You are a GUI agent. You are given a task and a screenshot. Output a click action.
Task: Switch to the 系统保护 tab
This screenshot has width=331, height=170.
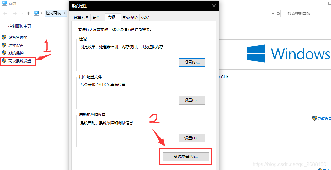130,18
